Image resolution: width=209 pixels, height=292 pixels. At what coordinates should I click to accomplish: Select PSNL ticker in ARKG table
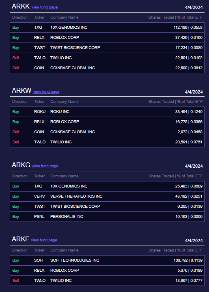pos(39,216)
